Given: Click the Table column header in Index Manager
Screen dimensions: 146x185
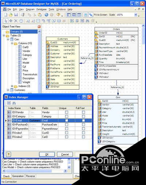Looking at the screenshot, I should [35, 108].
